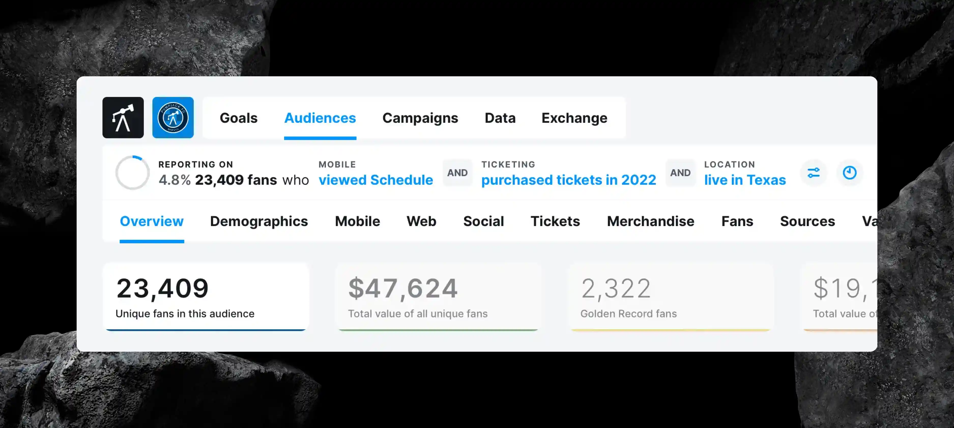The height and width of the screenshot is (428, 954).
Task: Switch to the Goals tab
Action: (x=239, y=118)
